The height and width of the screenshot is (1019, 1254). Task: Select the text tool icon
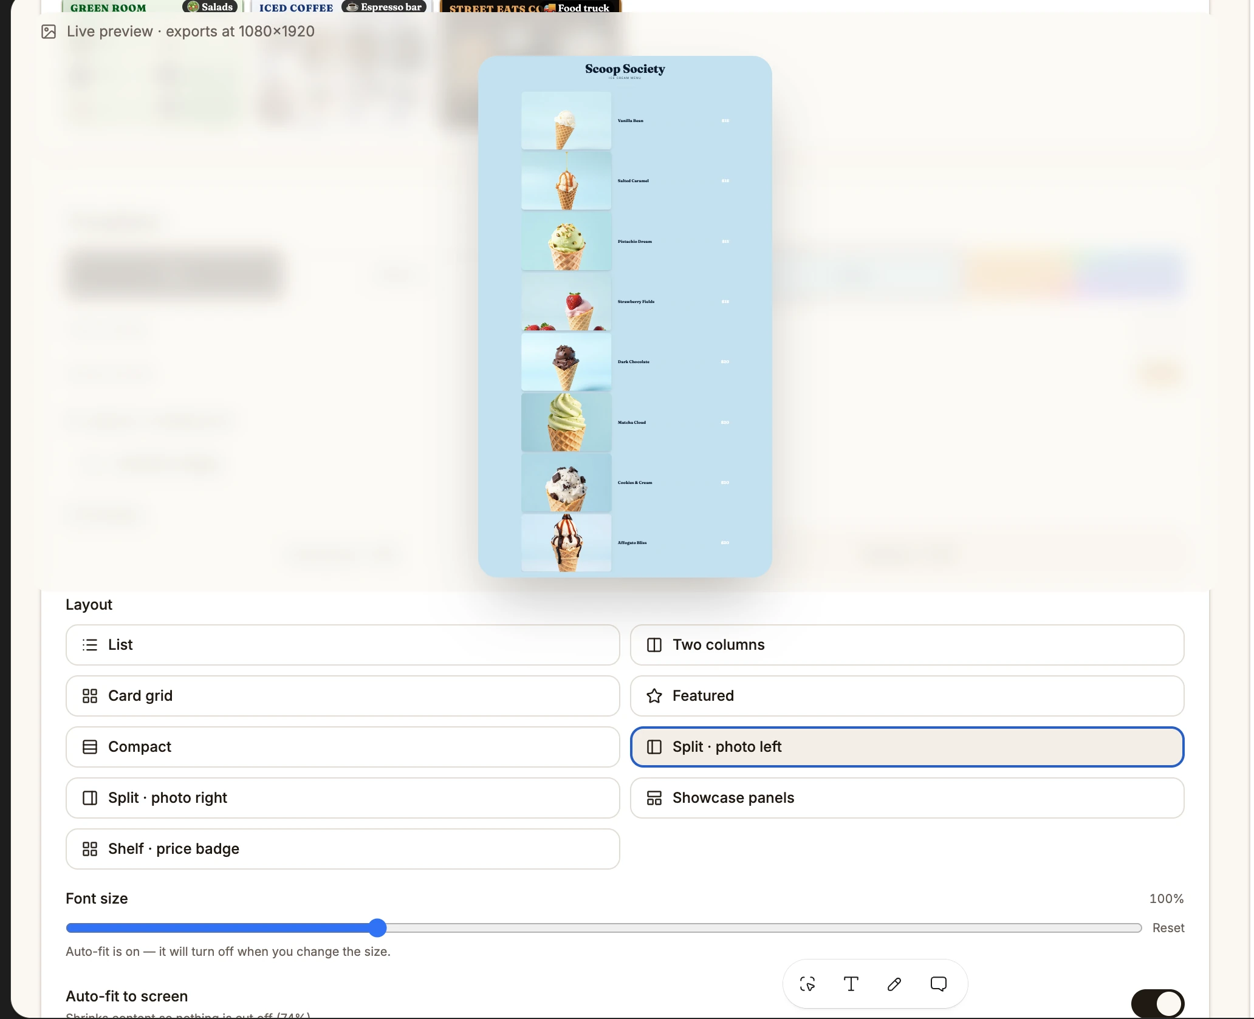(851, 984)
